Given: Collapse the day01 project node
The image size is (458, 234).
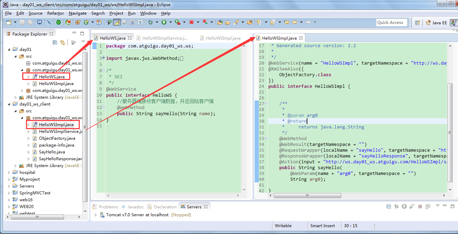Looking at the screenshot, I should coord(10,50).
